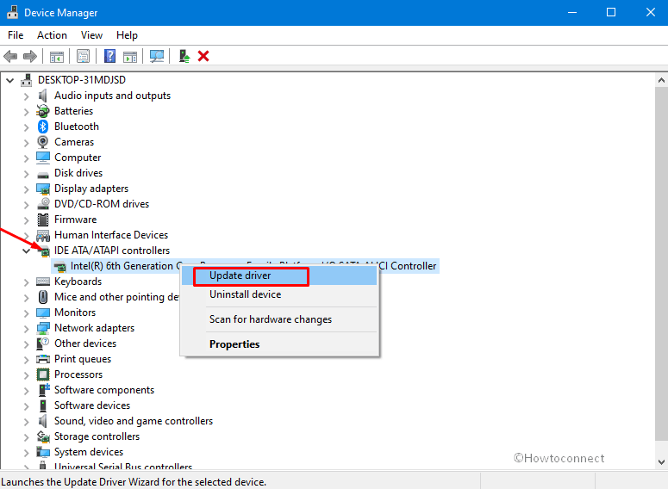The width and height of the screenshot is (668, 489).
Task: Select the Bluetooth category icon
Action: coord(43,127)
